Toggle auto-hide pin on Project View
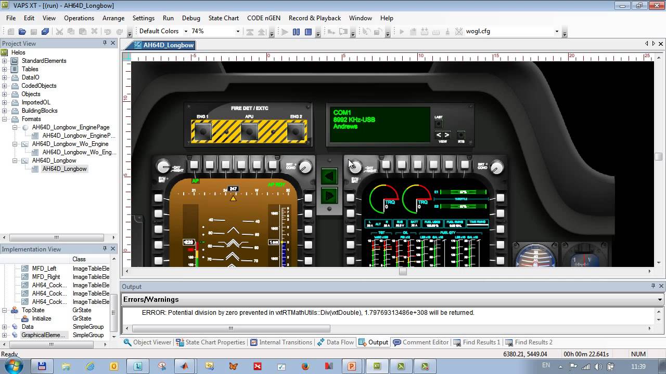 105,43
